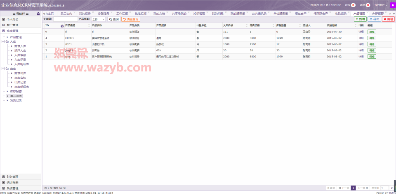Image resolution: width=396 pixels, height=195 pixels.
Task: Click the purple bell notification icon
Action: point(393,5)
